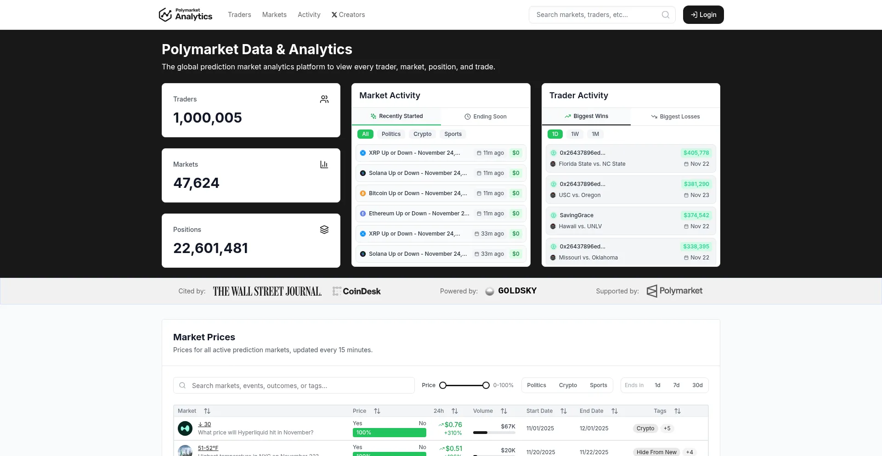Click the Login button
The height and width of the screenshot is (456, 882).
[x=703, y=15]
